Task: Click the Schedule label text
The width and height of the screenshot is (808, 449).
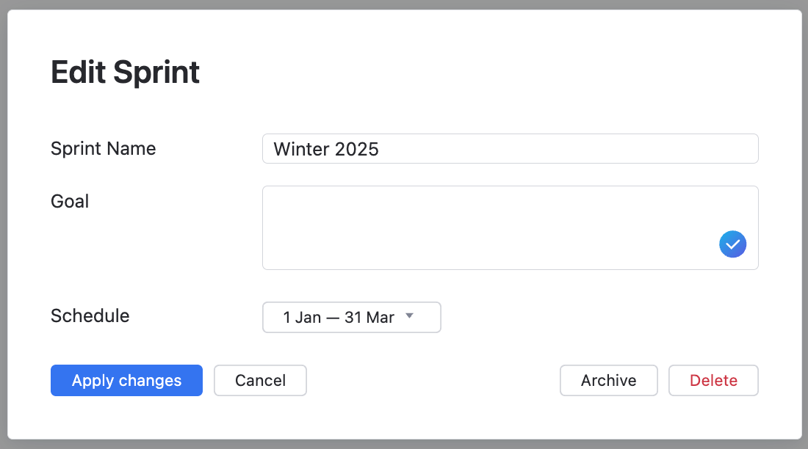Action: pyautogui.click(x=90, y=316)
